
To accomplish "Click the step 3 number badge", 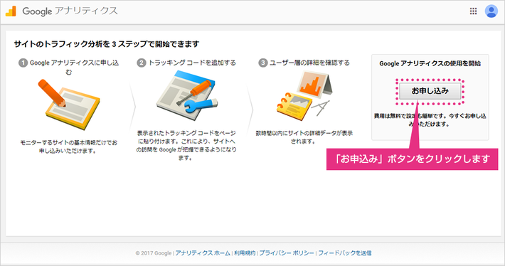I will 262,63.
